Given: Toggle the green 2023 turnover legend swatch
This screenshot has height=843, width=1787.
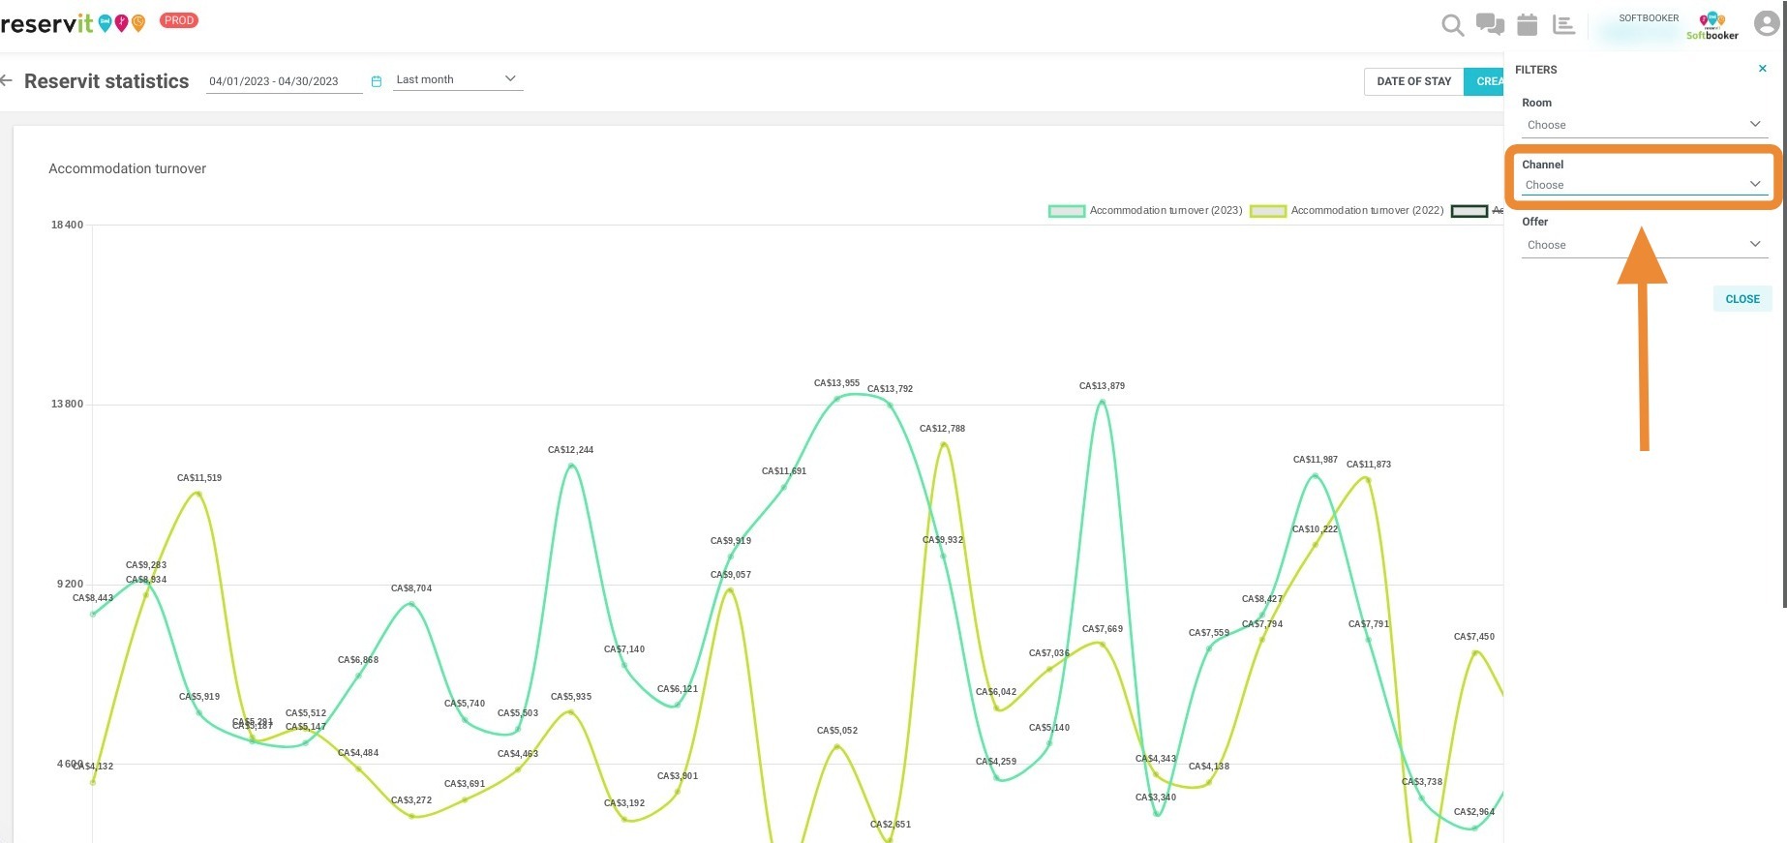Looking at the screenshot, I should [x=1067, y=211].
